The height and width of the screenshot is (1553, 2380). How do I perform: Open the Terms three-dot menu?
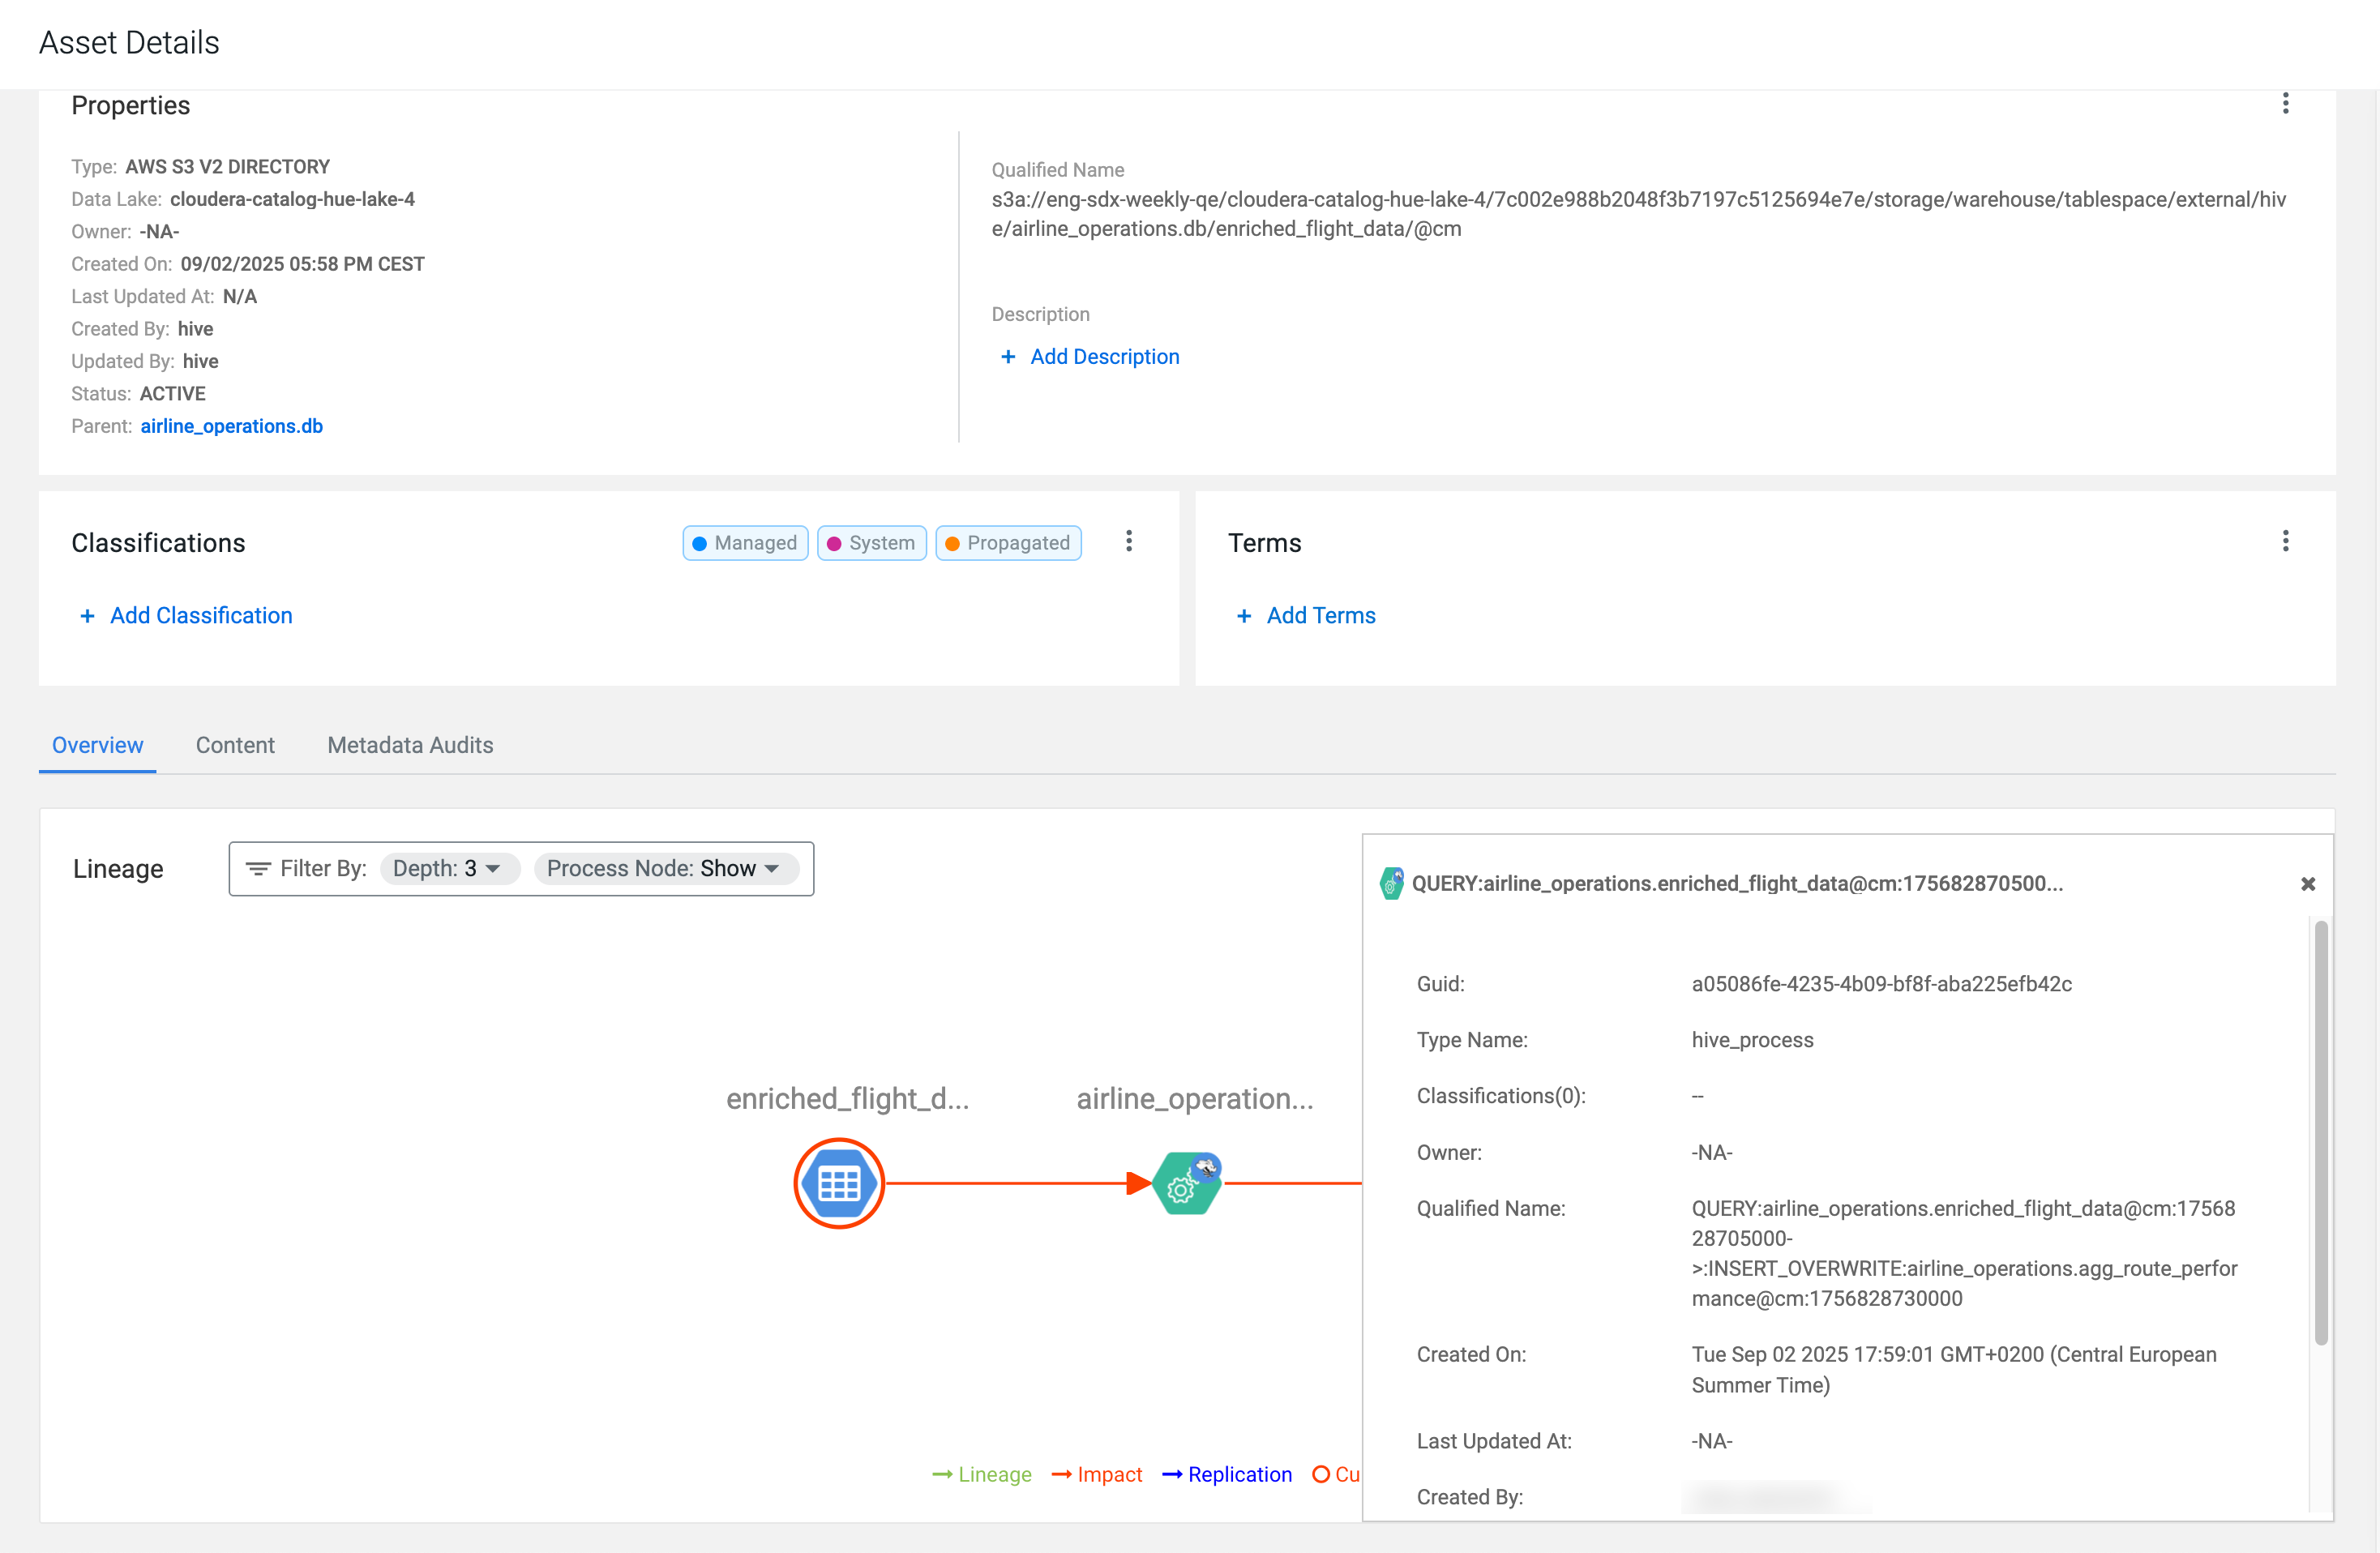(x=2284, y=542)
